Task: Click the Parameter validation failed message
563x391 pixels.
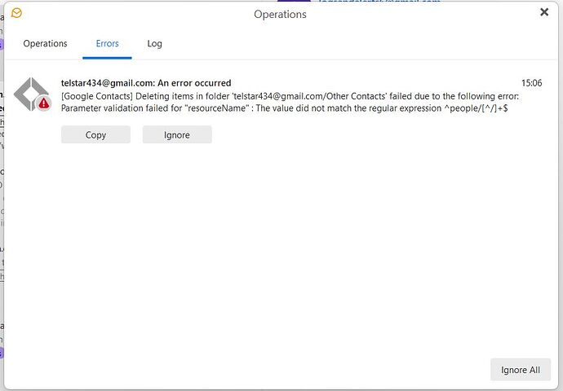Action: [284, 108]
